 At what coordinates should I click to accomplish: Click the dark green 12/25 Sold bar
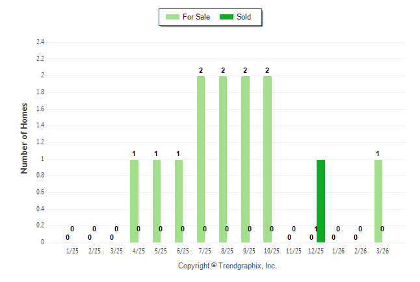coord(321,201)
